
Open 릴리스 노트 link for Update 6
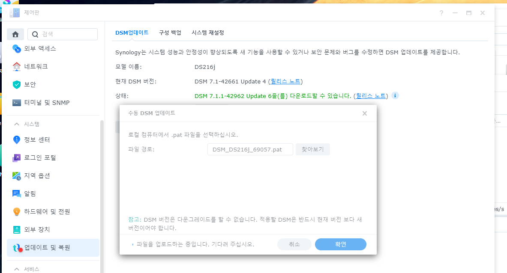point(371,96)
